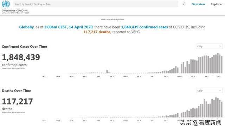Click 'Deaths Over Time' heading

[17, 91]
